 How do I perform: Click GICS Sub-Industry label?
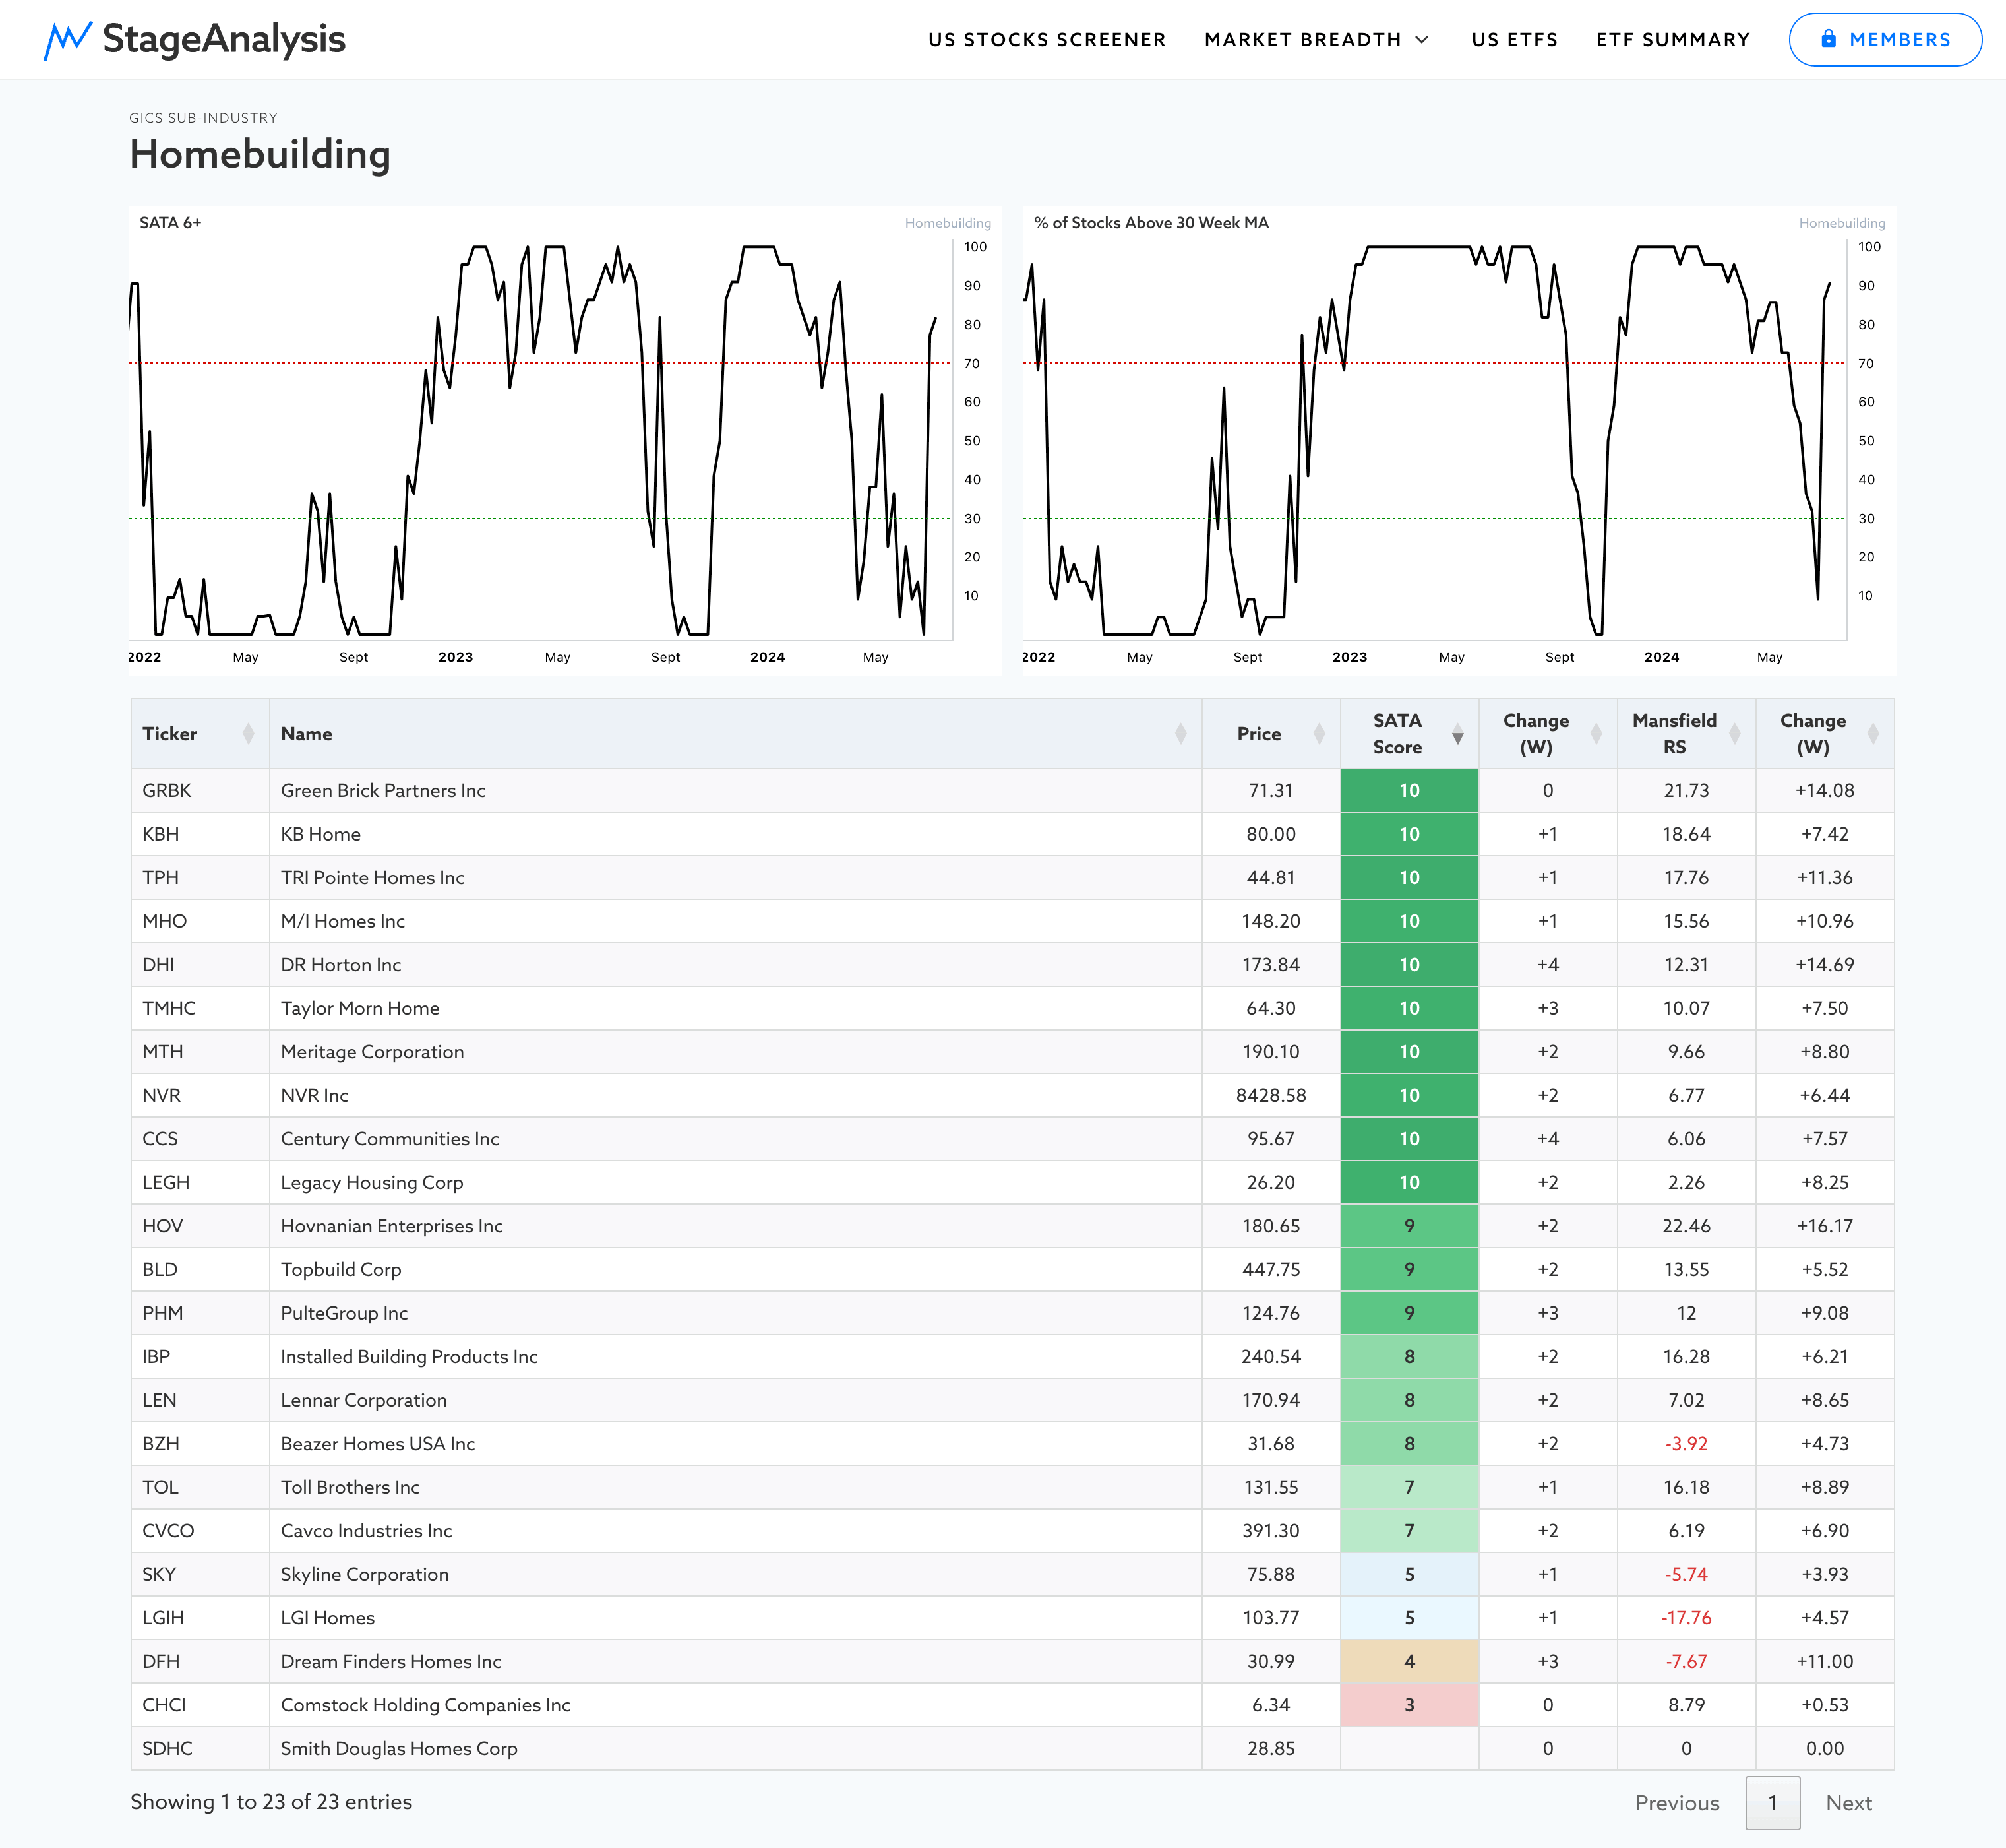pos(204,118)
